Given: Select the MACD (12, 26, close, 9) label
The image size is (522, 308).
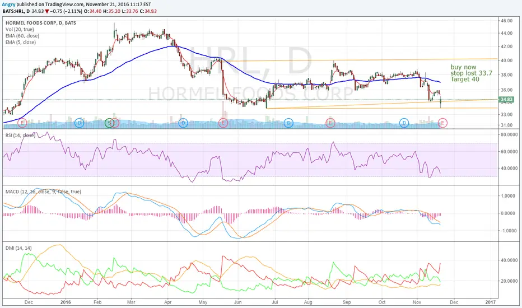Looking at the screenshot, I should pos(43,192).
